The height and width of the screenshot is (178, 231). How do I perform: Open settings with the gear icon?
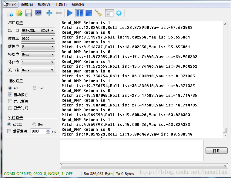pyautogui.click(x=119, y=13)
